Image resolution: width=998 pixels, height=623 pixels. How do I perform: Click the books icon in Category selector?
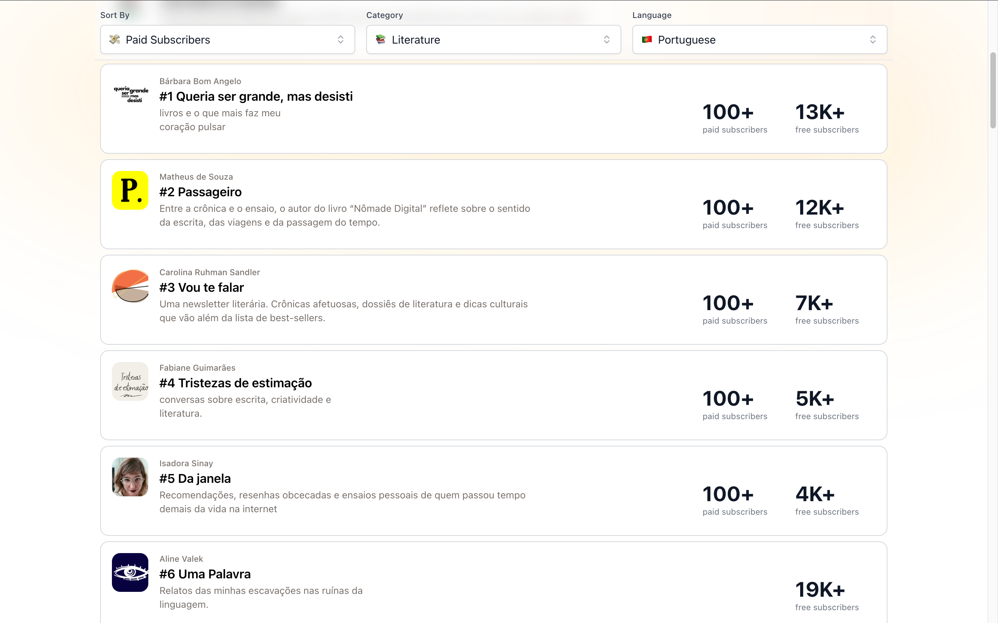380,39
